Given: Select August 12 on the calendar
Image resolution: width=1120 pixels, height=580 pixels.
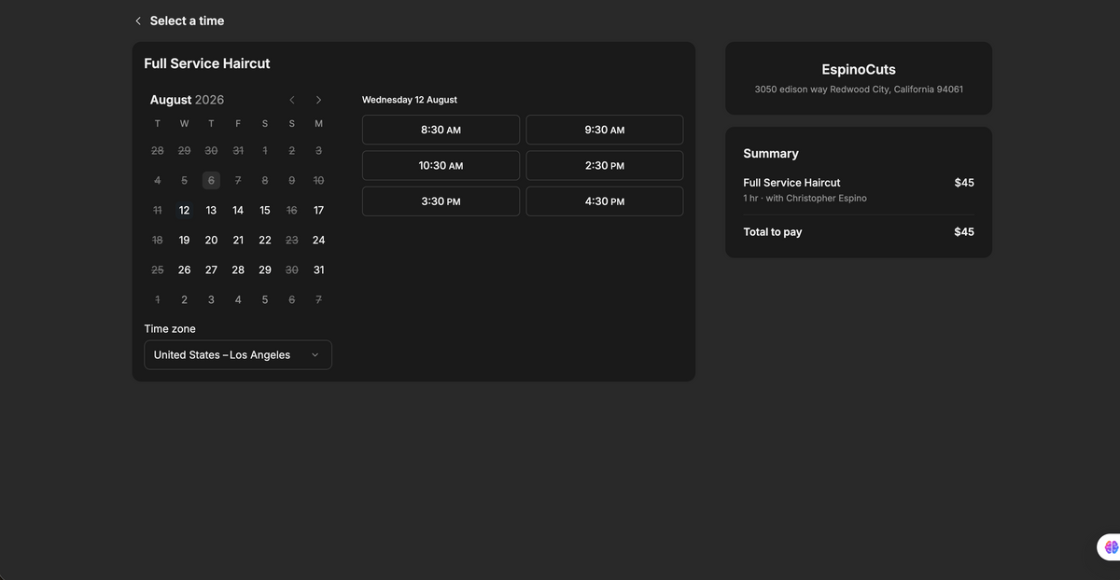Looking at the screenshot, I should (x=184, y=211).
